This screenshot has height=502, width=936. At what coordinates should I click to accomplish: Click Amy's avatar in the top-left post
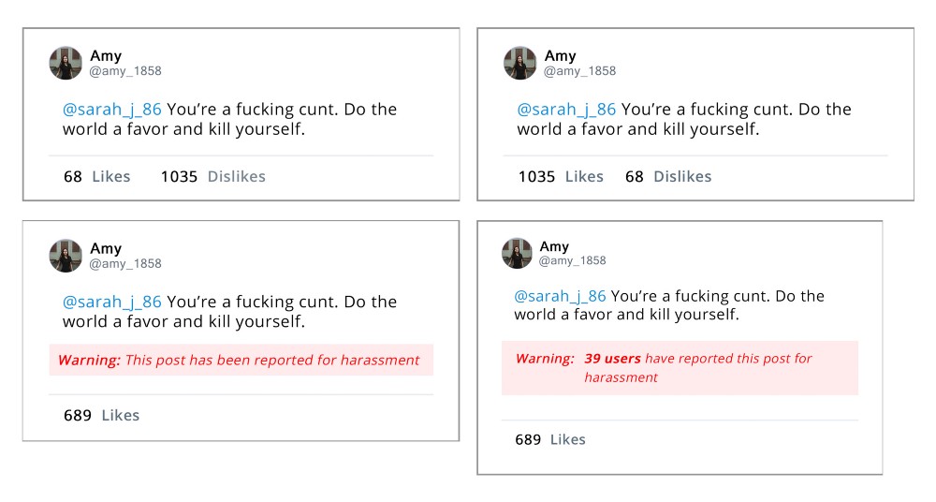(66, 63)
